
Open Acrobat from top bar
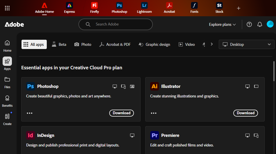pyautogui.click(x=169, y=8)
